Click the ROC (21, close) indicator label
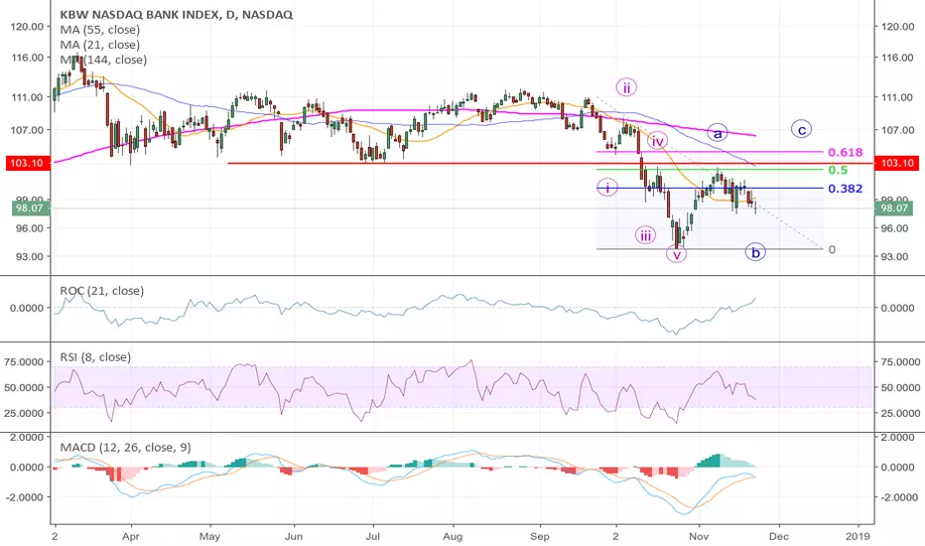The image size is (925, 546). (x=101, y=291)
